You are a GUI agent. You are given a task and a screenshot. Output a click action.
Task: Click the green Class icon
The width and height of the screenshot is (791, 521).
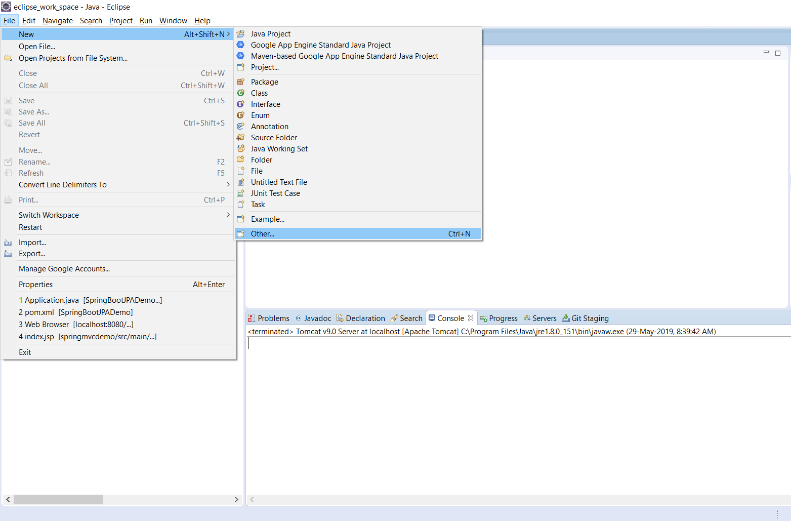(241, 93)
